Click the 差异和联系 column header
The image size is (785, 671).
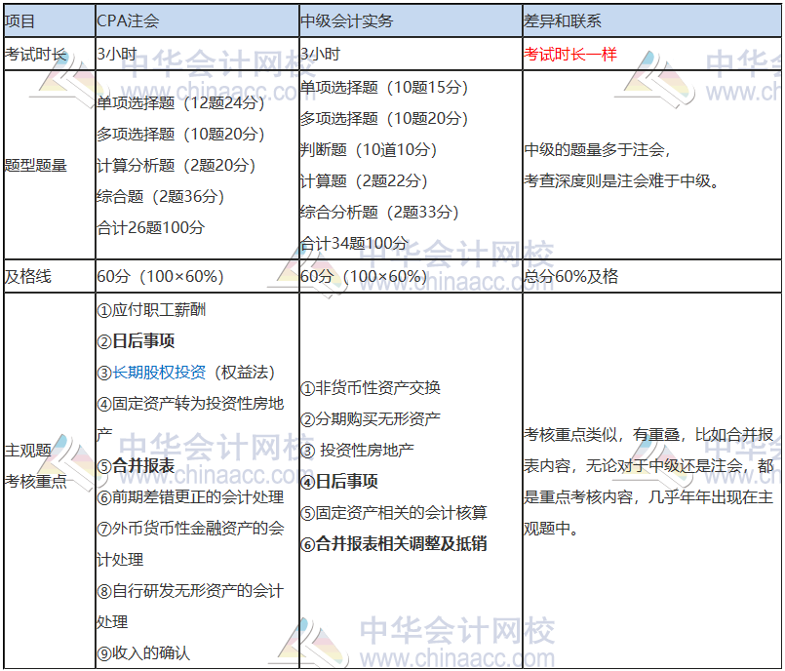tap(563, 20)
